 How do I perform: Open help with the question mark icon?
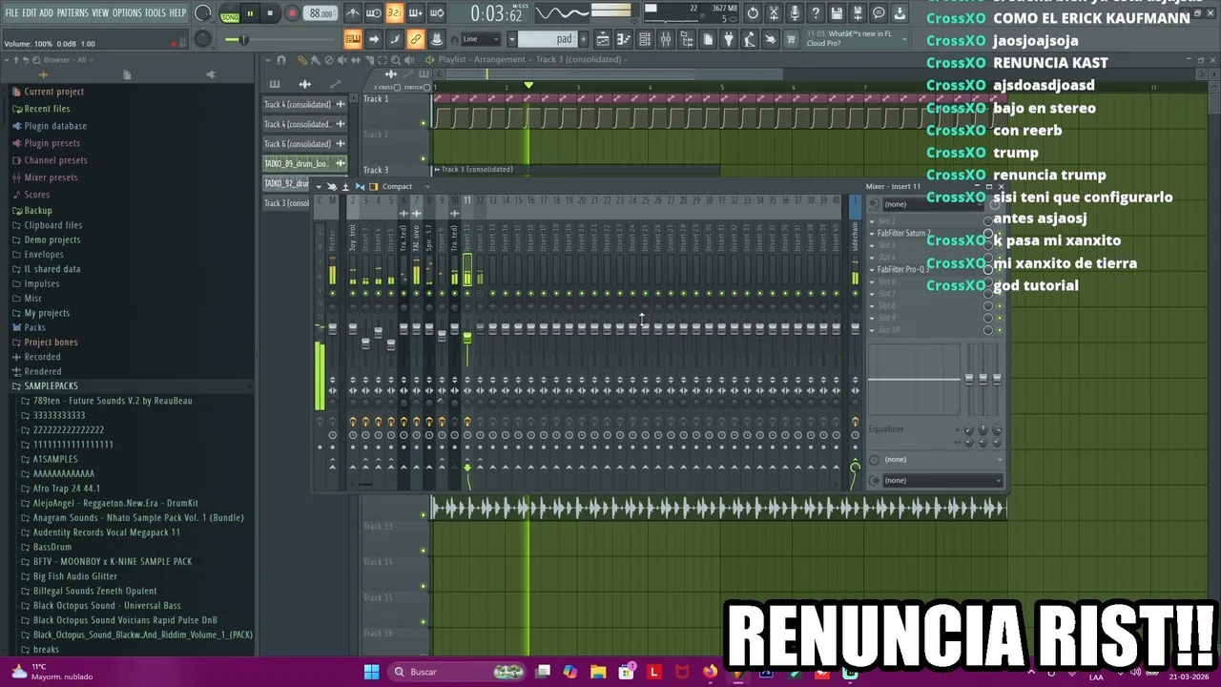click(x=816, y=13)
